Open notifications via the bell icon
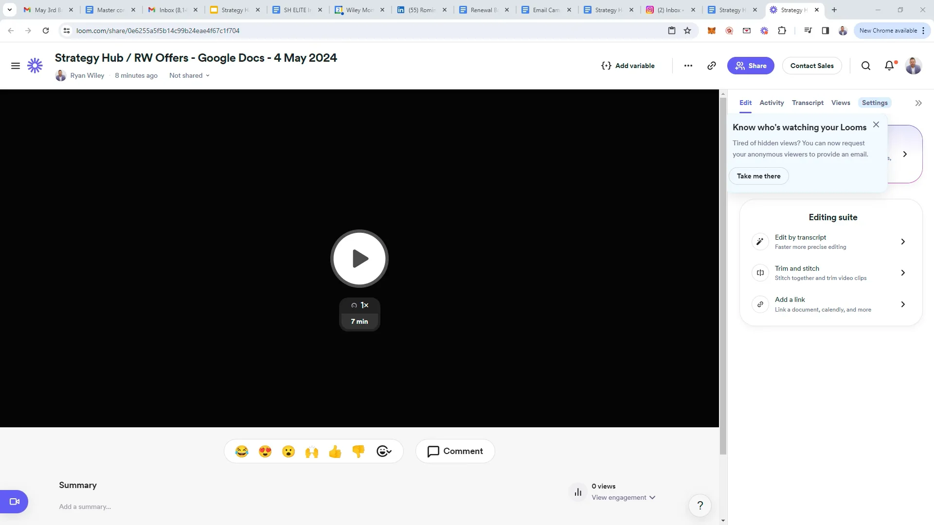Image resolution: width=934 pixels, height=525 pixels. pyautogui.click(x=890, y=66)
